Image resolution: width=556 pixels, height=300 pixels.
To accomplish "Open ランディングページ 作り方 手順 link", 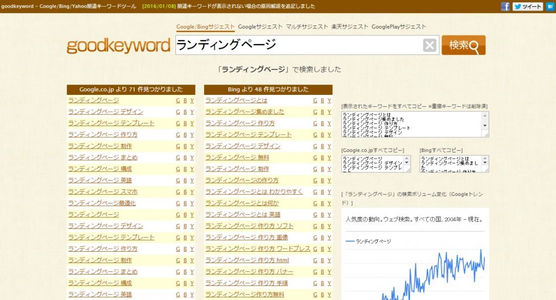I will [247, 283].
